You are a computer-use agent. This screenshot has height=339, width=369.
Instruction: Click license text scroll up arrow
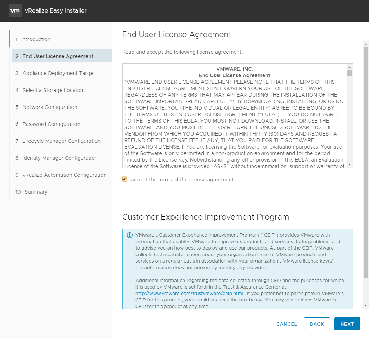click(350, 67)
